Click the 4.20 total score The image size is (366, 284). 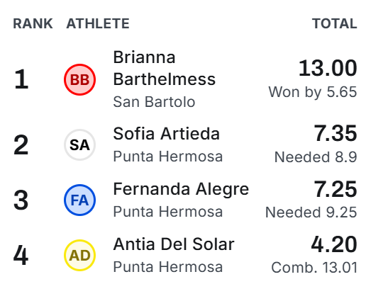click(334, 244)
